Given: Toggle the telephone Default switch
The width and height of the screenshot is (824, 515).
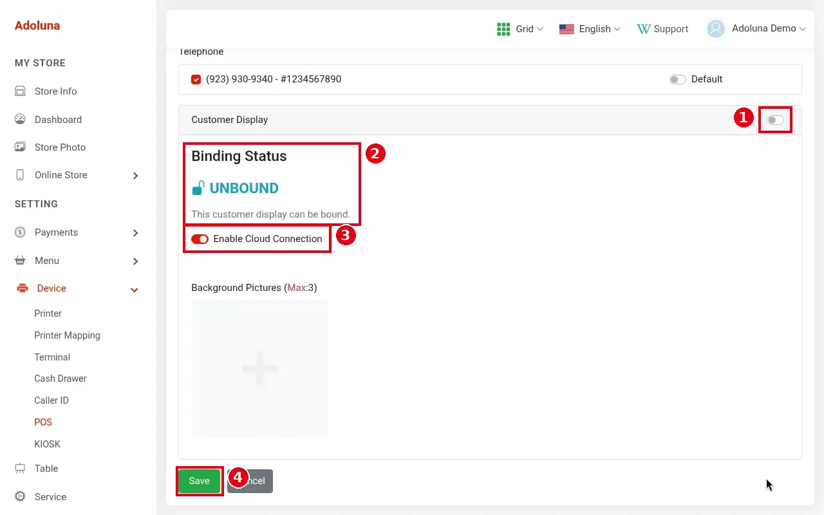Looking at the screenshot, I should tap(677, 80).
